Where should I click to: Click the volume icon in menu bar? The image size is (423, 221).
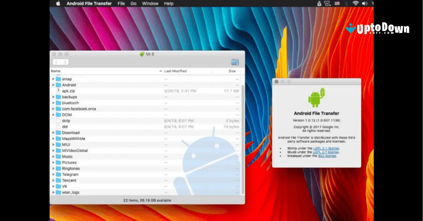click(364, 4)
